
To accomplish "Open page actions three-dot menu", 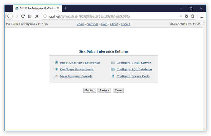I will click(x=180, y=16).
